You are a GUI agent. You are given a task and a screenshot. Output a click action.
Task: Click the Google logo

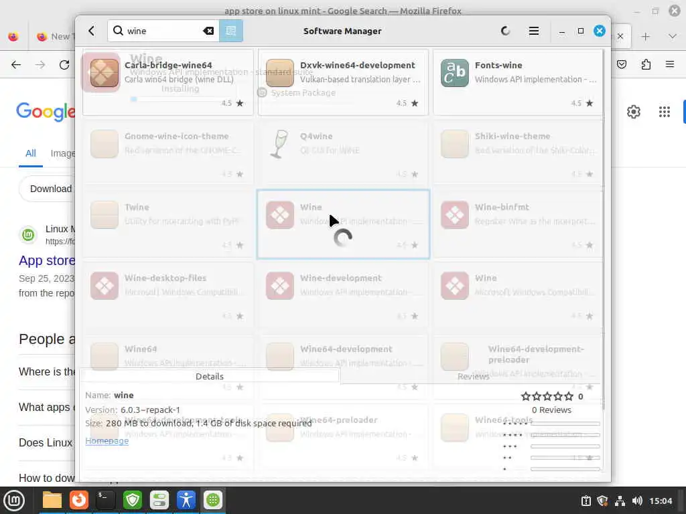[46, 112]
